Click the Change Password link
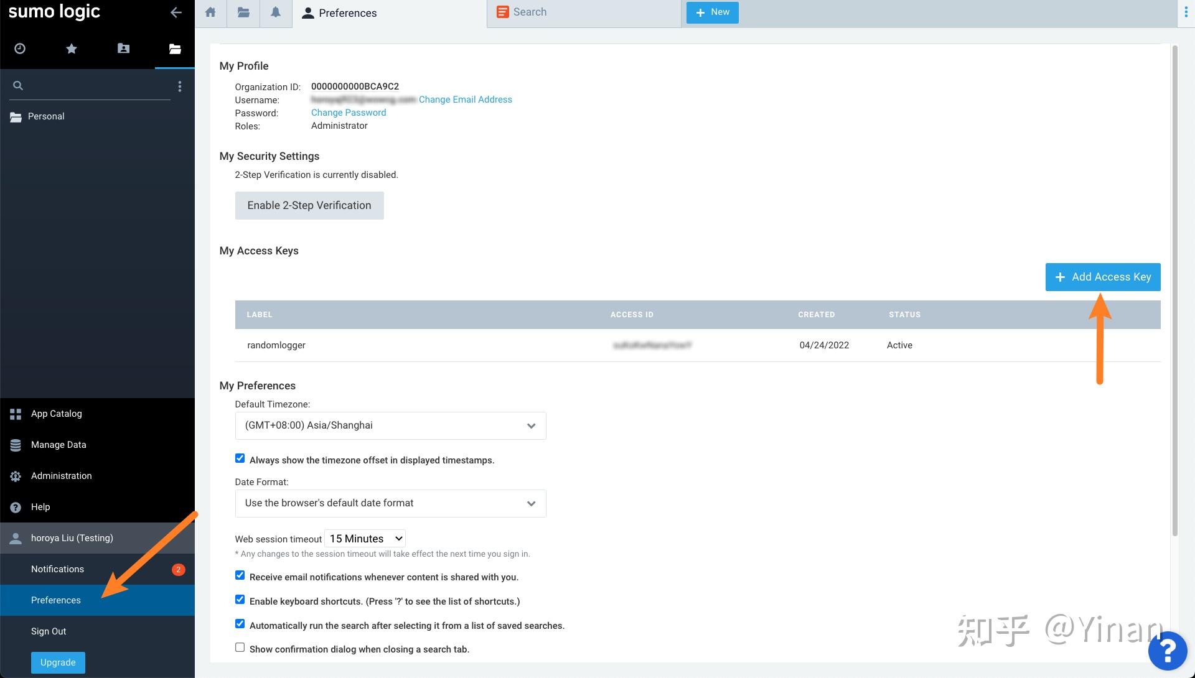Viewport: 1195px width, 678px height. pos(348,113)
